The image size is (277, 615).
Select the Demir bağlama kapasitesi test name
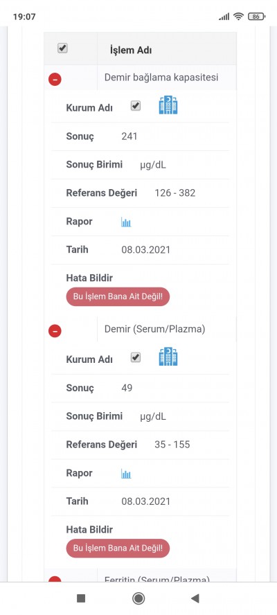pos(161,78)
